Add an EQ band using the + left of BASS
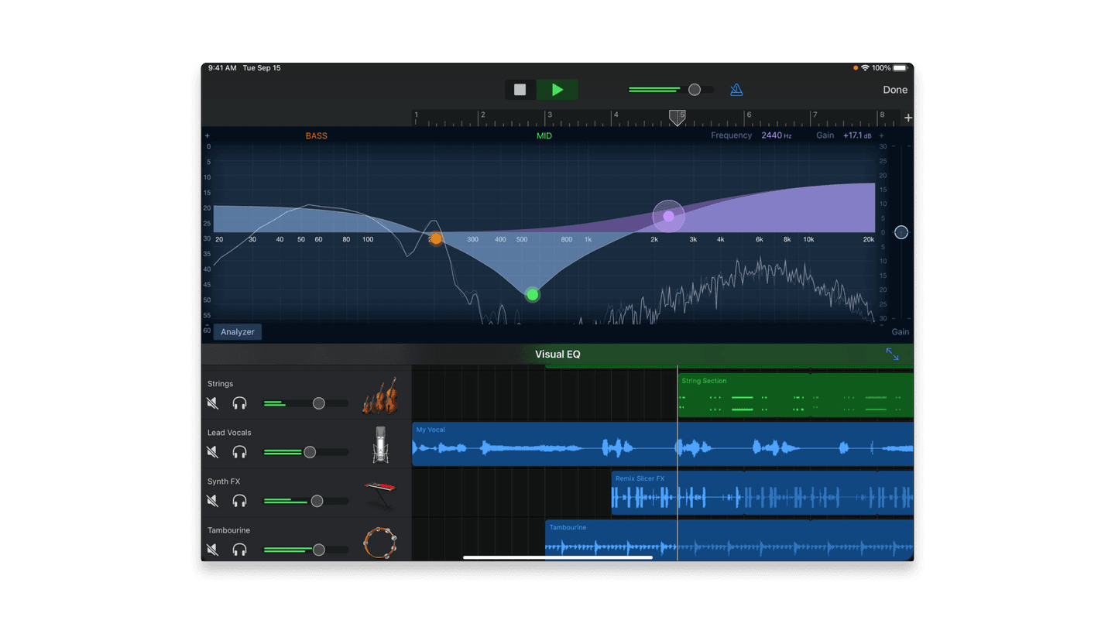Viewport: 1115px width, 627px height. 208,135
